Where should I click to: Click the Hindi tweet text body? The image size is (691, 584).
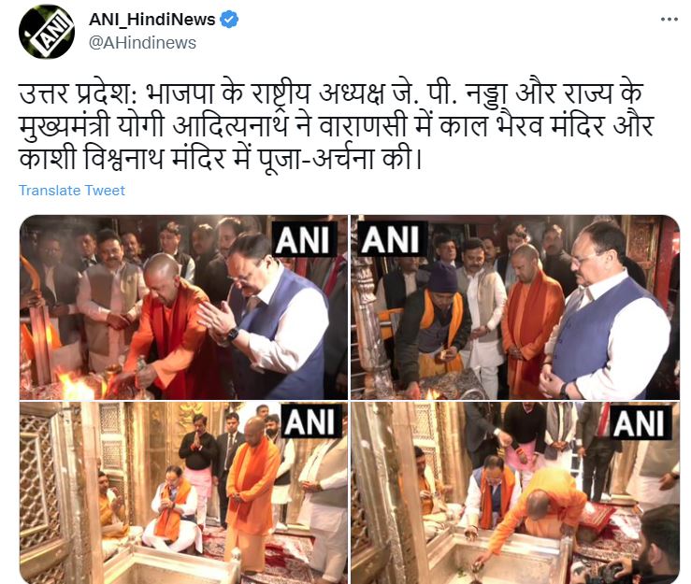coord(336,126)
